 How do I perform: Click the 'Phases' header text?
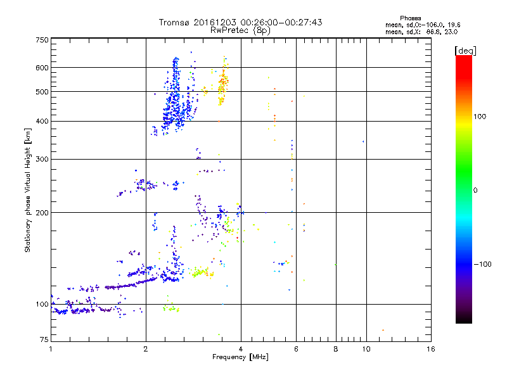(410, 18)
